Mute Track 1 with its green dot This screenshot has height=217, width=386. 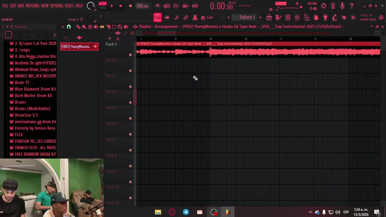(130, 55)
